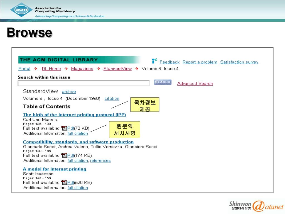Screen dimensions: 285x214
Task: Open PDF icon for the 72 KB article
Action: pos(64,128)
